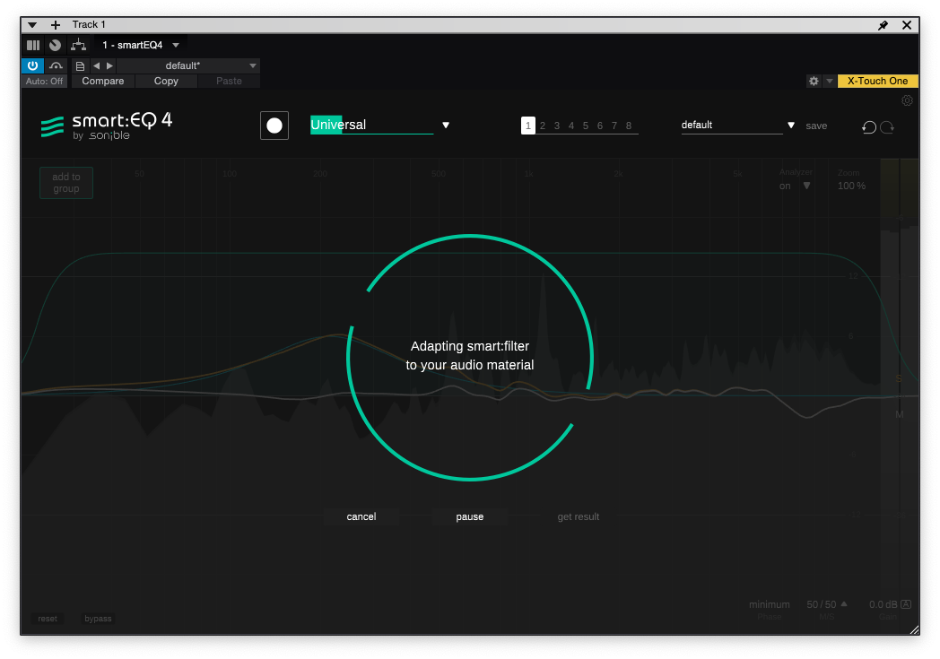Click the undo arrow icon
The image size is (940, 659).
click(x=869, y=126)
